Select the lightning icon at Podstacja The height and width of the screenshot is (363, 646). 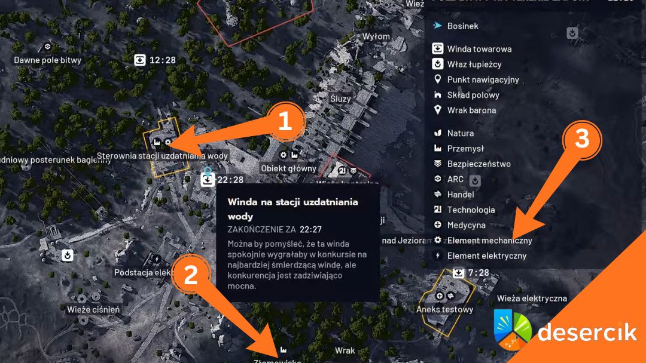tap(157, 259)
